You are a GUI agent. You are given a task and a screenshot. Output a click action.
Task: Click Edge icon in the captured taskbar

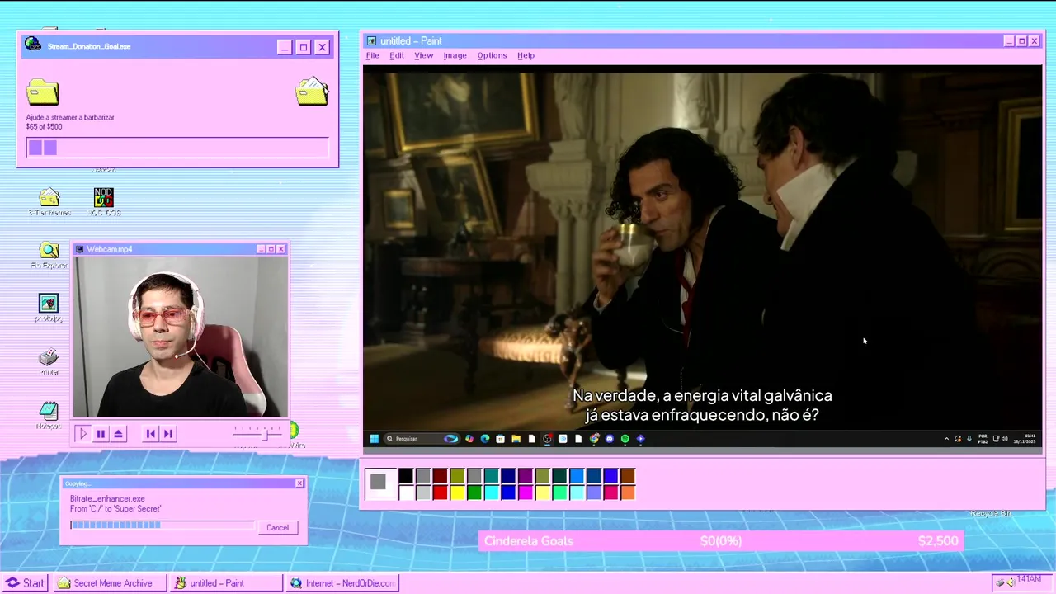[x=485, y=439]
